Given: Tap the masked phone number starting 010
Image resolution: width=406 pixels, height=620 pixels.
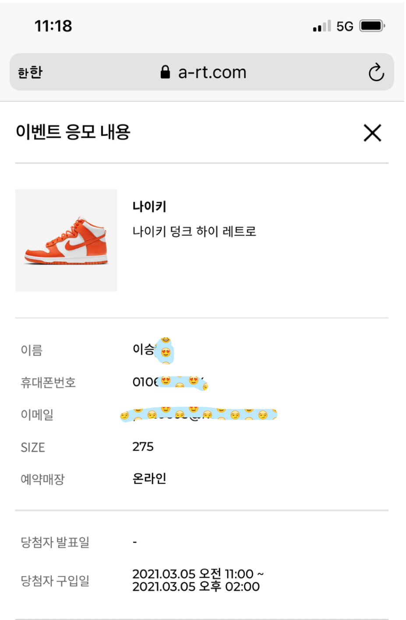Looking at the screenshot, I should click(x=170, y=382).
